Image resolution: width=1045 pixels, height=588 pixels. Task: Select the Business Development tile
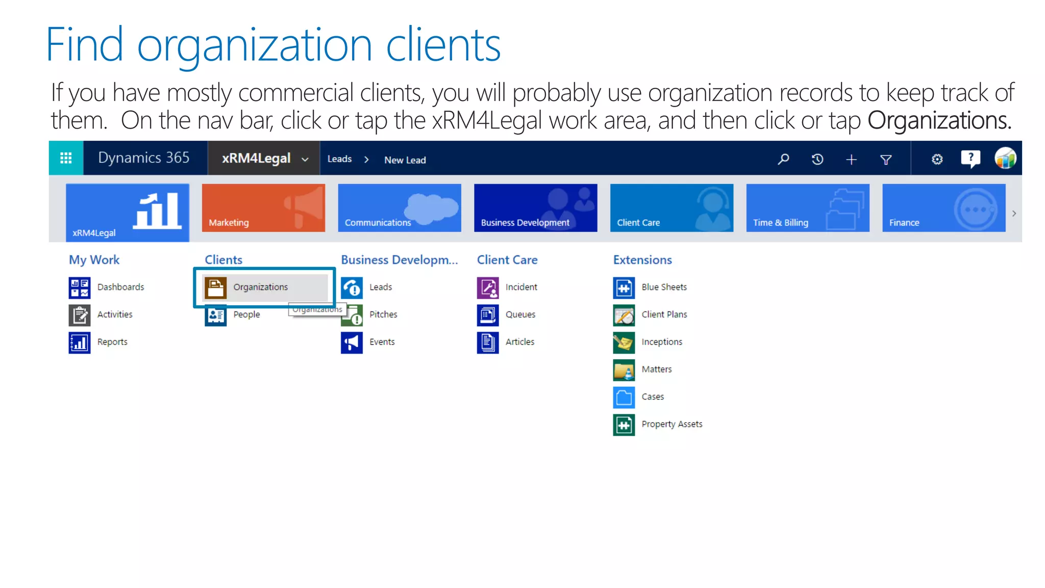[x=536, y=208]
